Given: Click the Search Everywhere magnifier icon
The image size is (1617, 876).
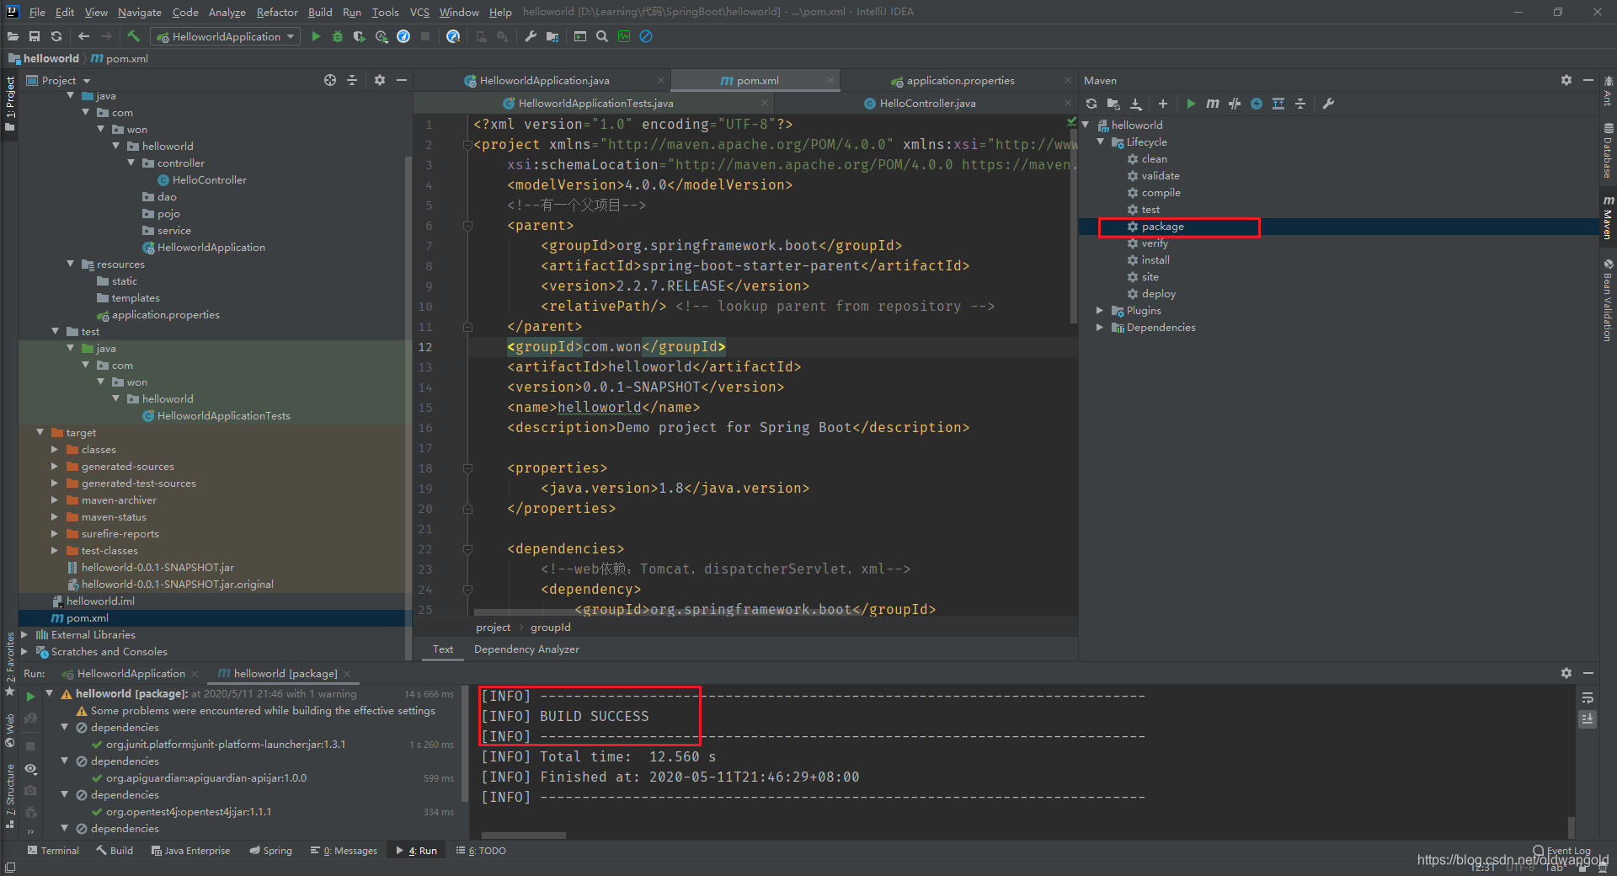Looking at the screenshot, I should click(602, 36).
